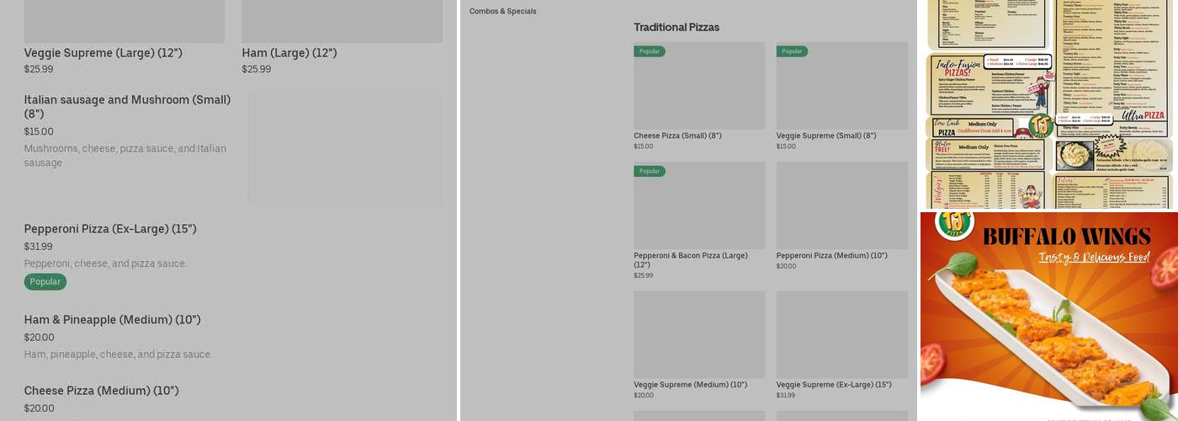The height and width of the screenshot is (421, 1178).
Task: Jump to Combos & Specials category
Action: (x=502, y=12)
